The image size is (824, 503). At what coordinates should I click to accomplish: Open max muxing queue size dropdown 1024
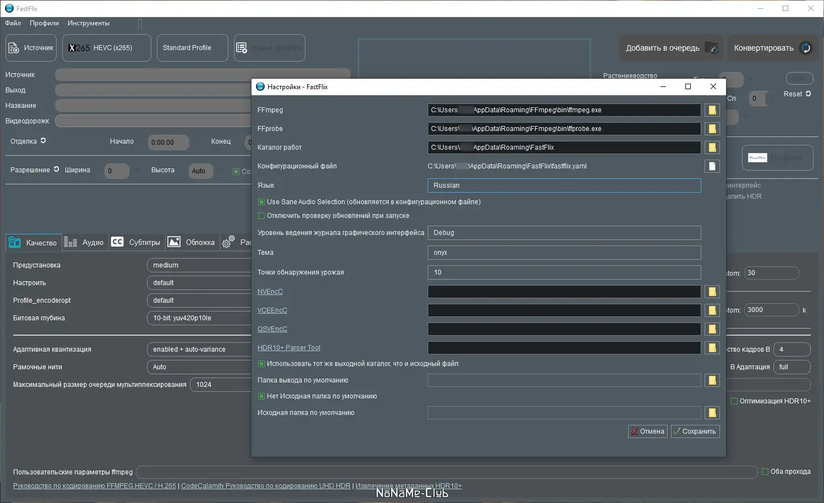[x=221, y=385]
